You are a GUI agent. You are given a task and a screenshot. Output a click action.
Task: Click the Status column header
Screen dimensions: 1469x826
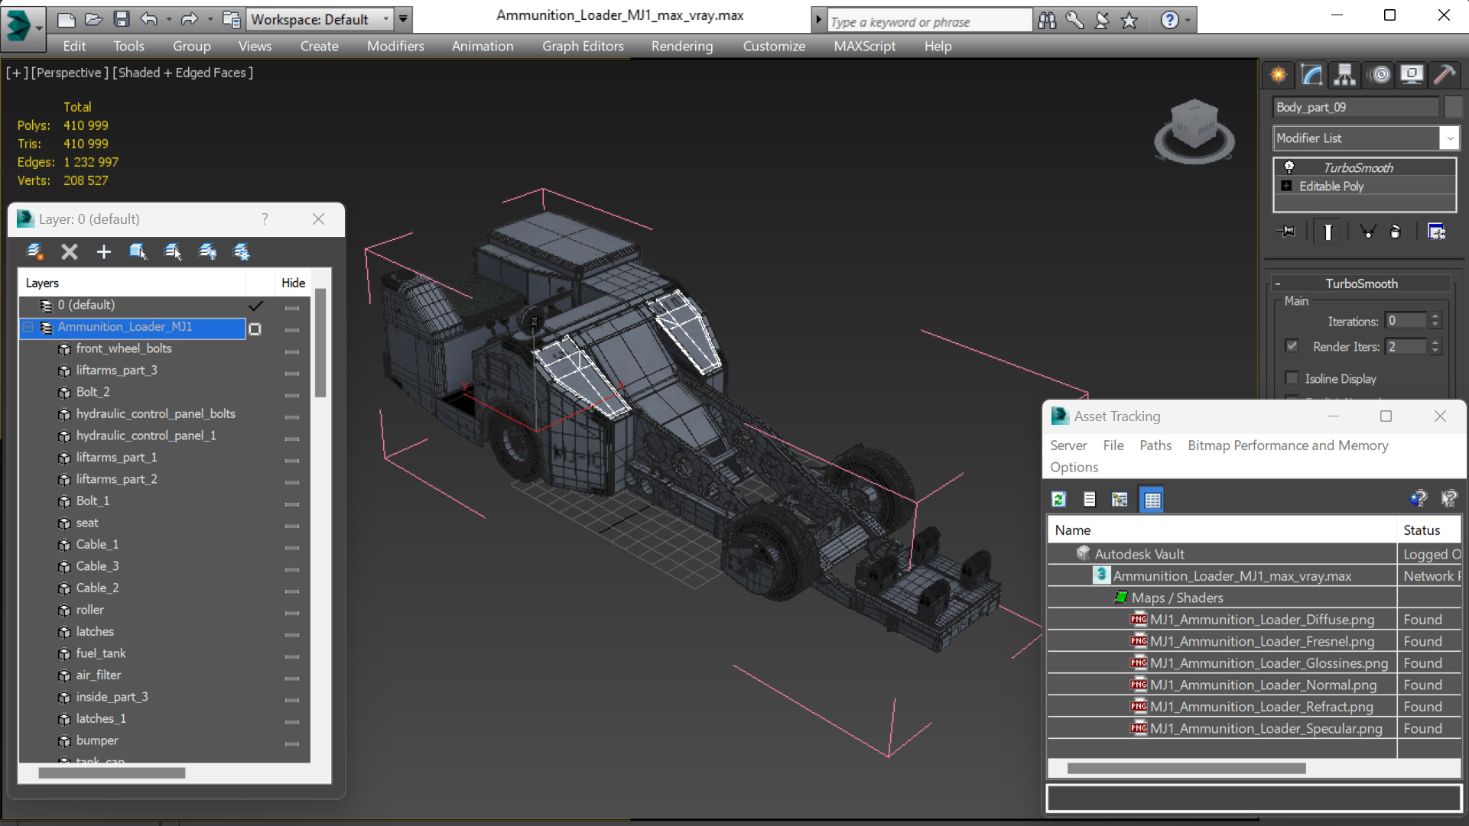pyautogui.click(x=1428, y=530)
